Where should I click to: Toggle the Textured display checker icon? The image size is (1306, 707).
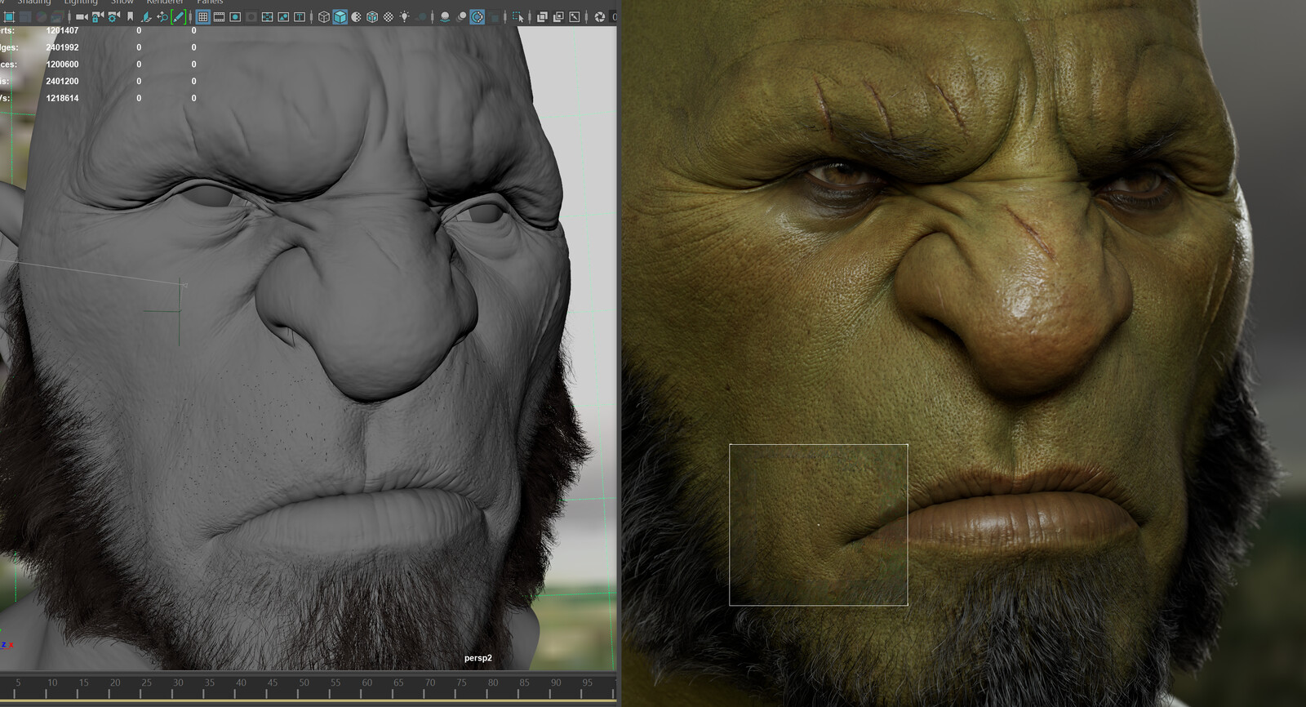pos(389,16)
